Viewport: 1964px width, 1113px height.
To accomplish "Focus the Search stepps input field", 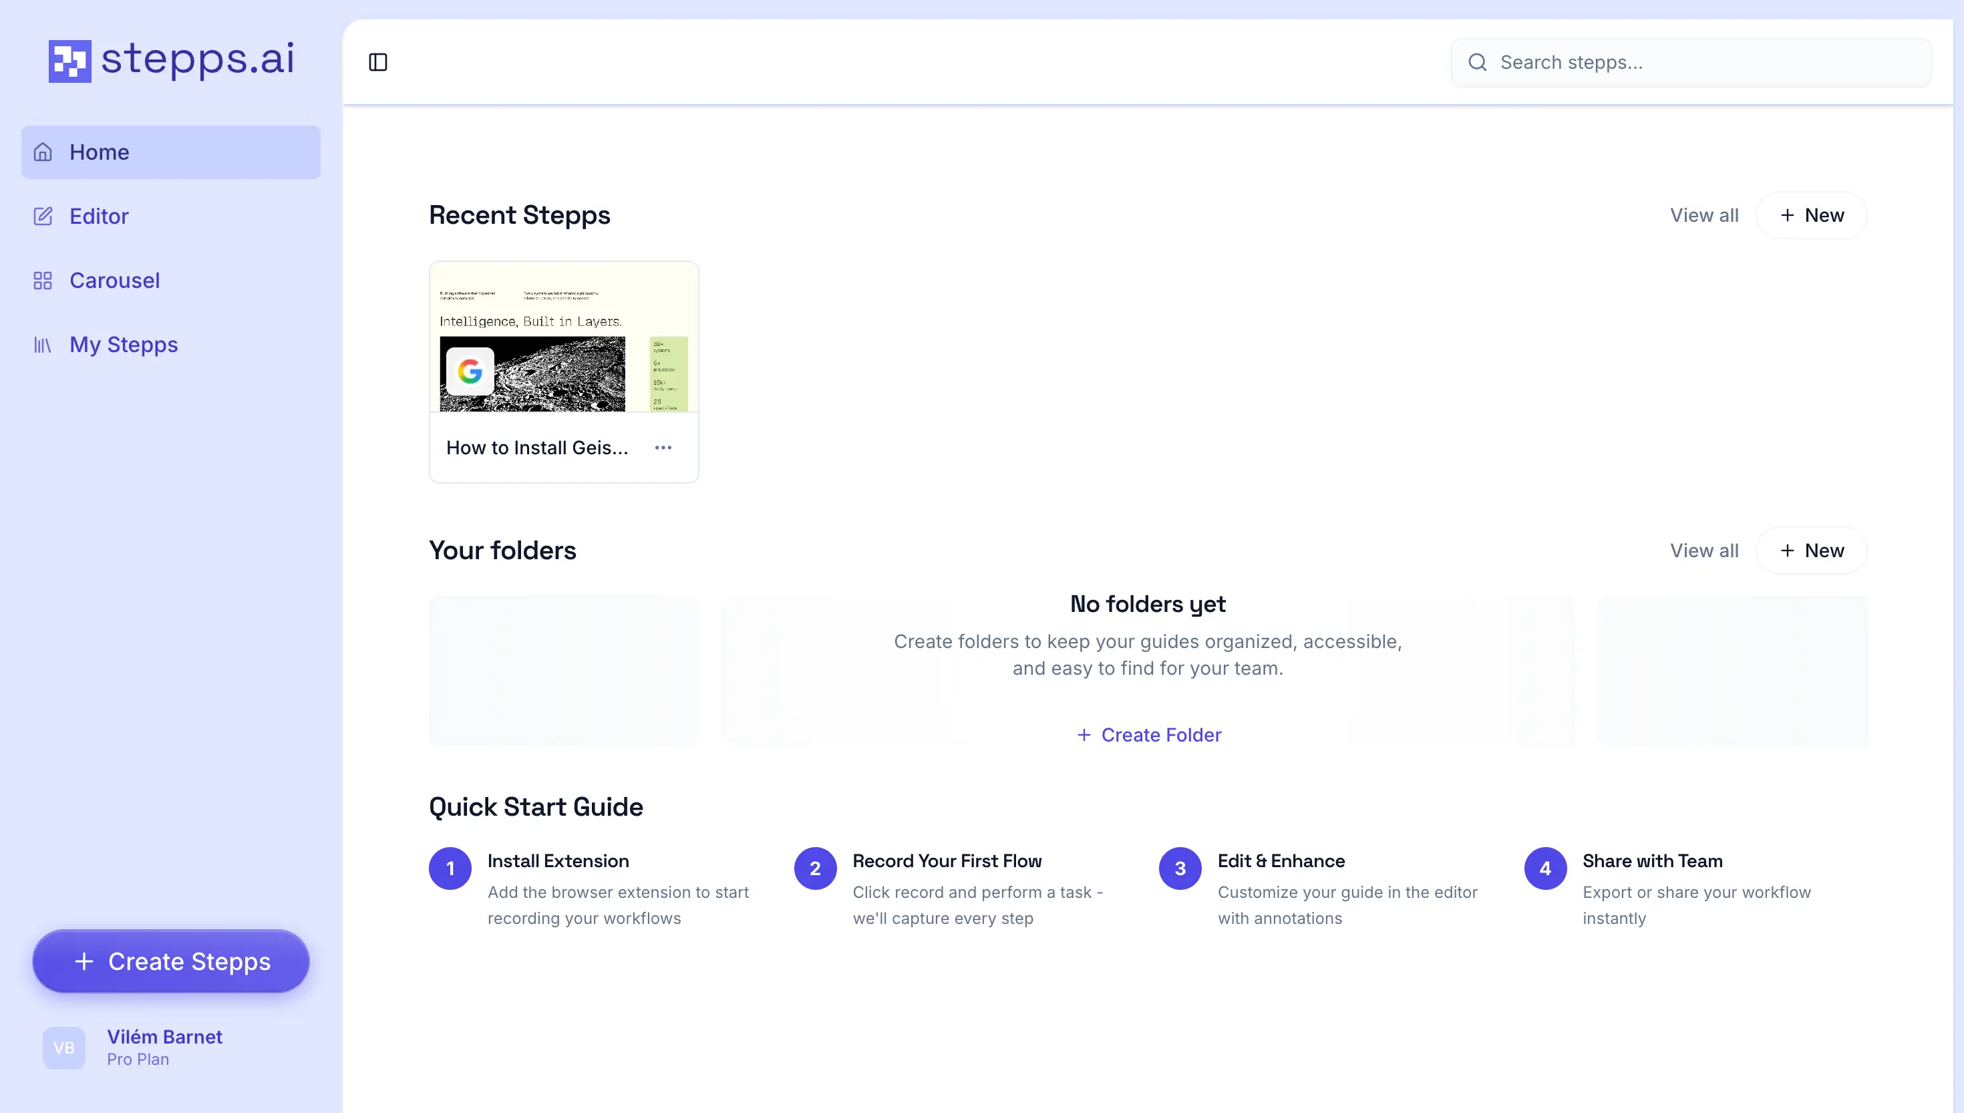I will (1691, 62).
